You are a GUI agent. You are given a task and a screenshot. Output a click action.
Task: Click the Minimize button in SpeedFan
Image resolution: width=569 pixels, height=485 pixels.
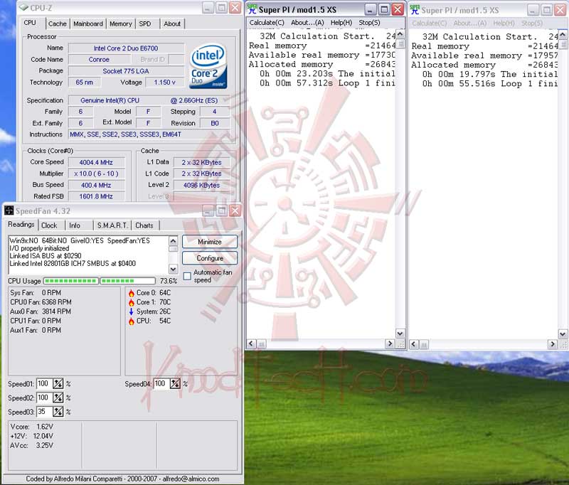[x=210, y=242]
